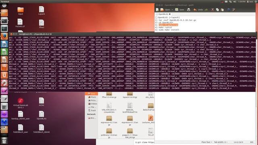The height and width of the screenshot is (145, 258).
Task: Select the pslibrary.1.0.0.tar.gz archive
Action: tap(109, 133)
